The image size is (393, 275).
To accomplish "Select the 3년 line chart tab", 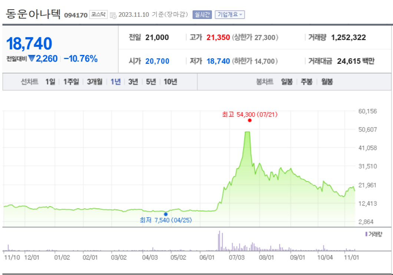I will coord(133,82).
